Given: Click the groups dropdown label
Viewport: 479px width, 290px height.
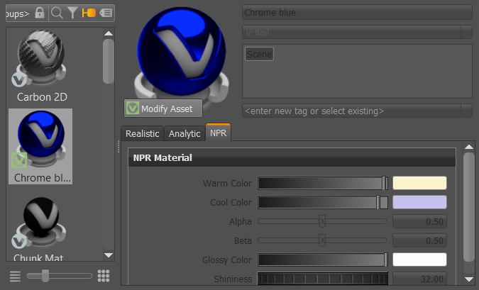Looking at the screenshot, I should point(18,13).
